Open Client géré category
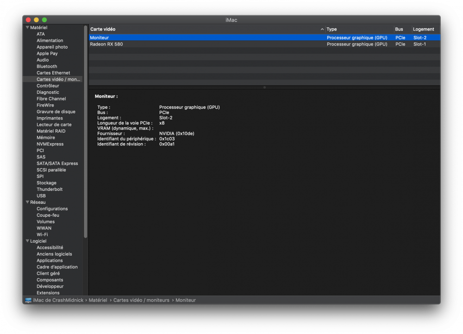463x334 pixels. click(48, 273)
